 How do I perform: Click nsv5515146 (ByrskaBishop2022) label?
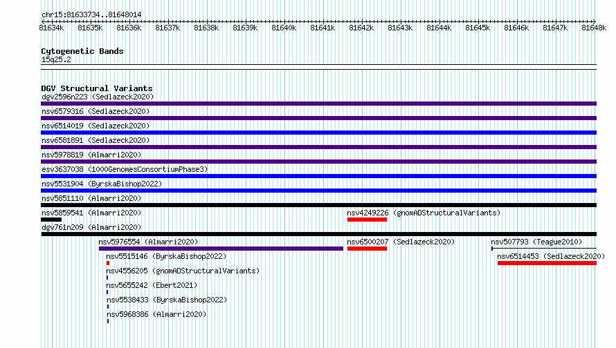point(167,256)
